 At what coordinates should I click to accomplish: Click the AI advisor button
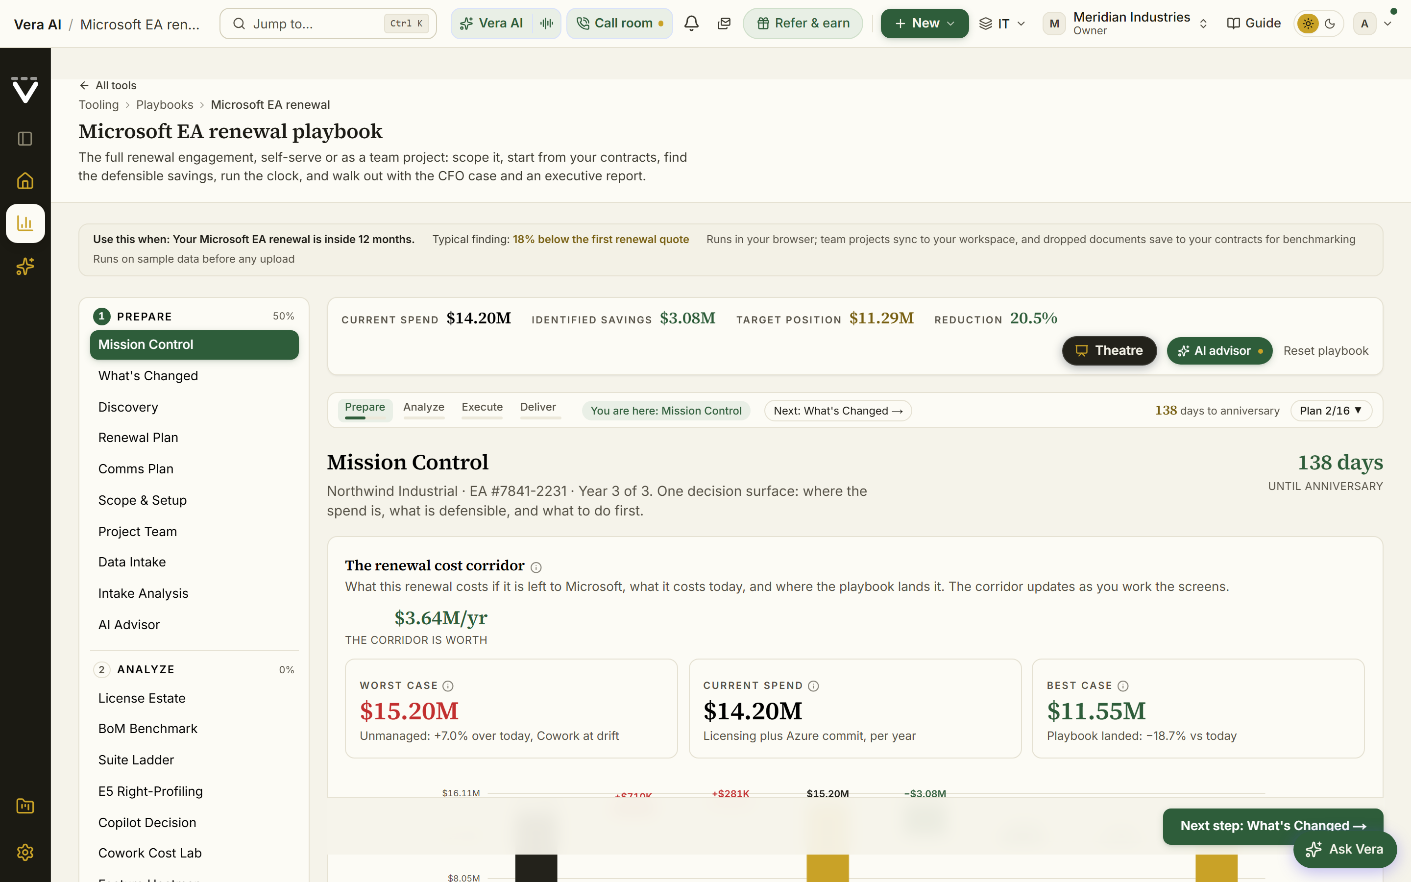click(x=1219, y=350)
